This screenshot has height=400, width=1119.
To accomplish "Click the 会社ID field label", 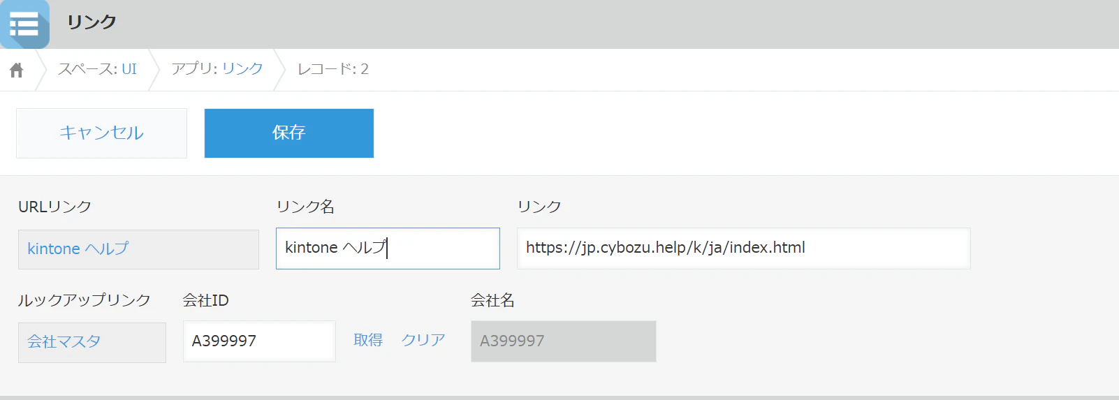I will [x=206, y=300].
